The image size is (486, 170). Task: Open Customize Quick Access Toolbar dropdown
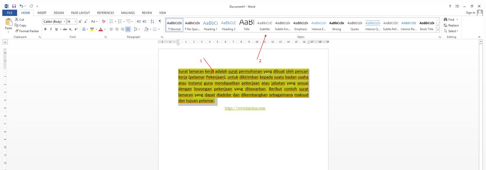37,6
